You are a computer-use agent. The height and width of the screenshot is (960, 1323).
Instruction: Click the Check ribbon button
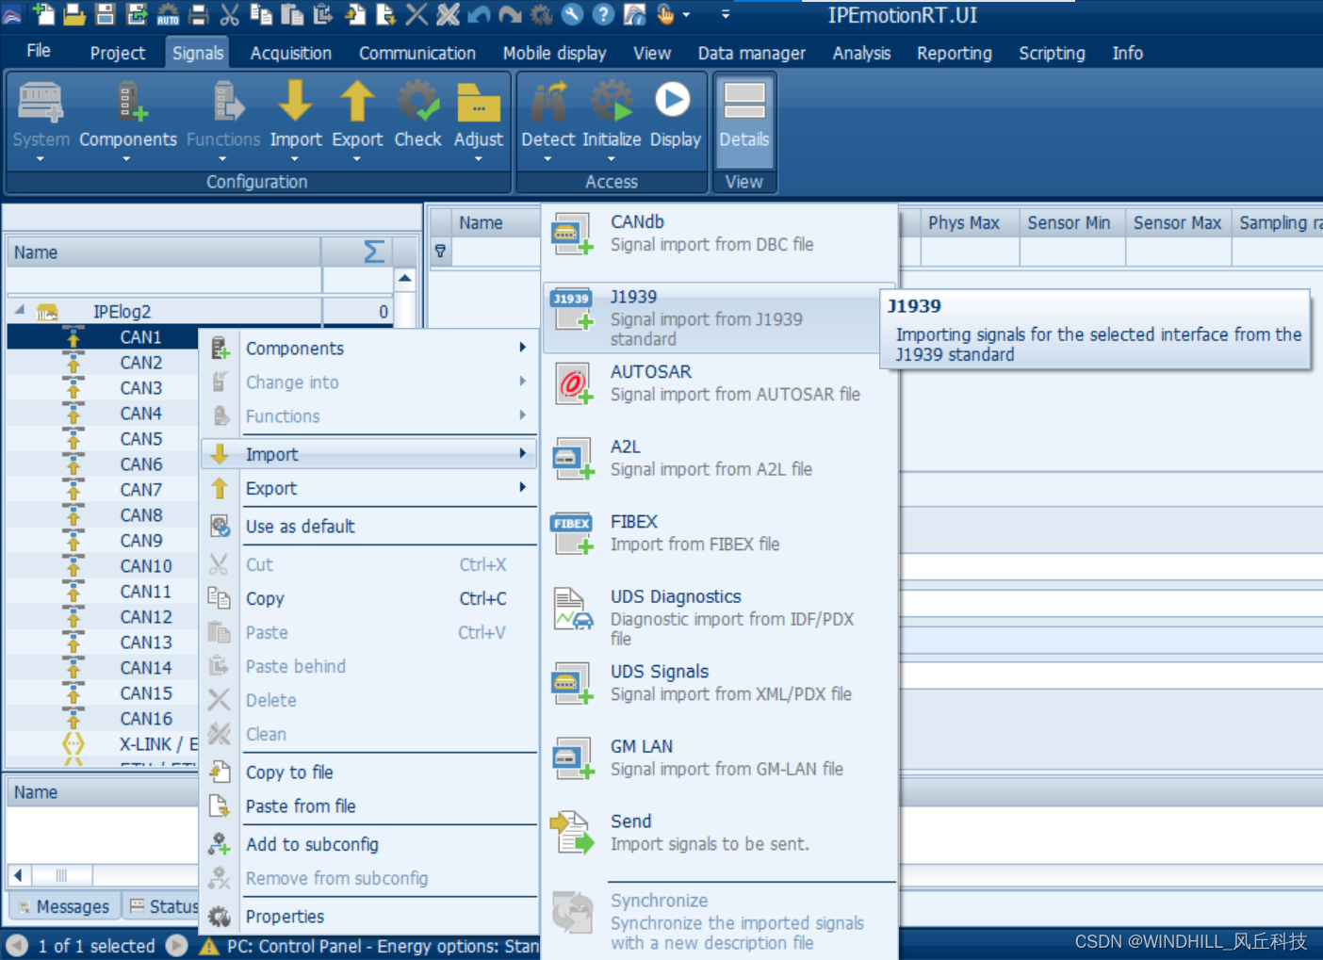[x=417, y=115]
